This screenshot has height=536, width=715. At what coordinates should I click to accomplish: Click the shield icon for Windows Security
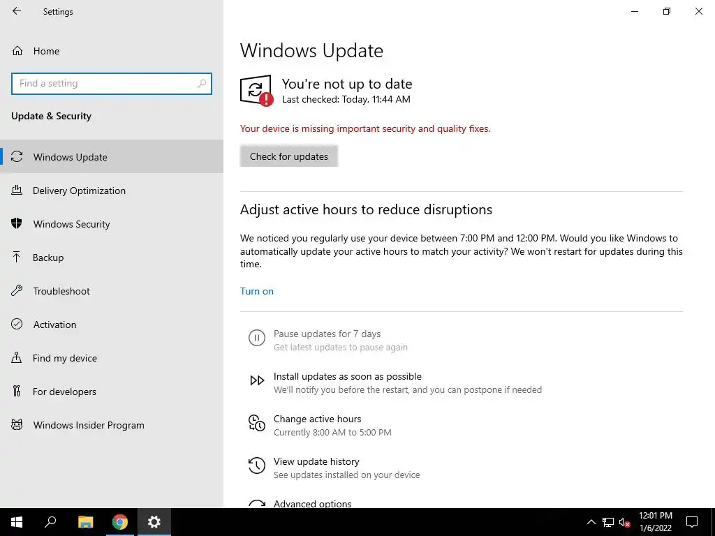point(17,223)
